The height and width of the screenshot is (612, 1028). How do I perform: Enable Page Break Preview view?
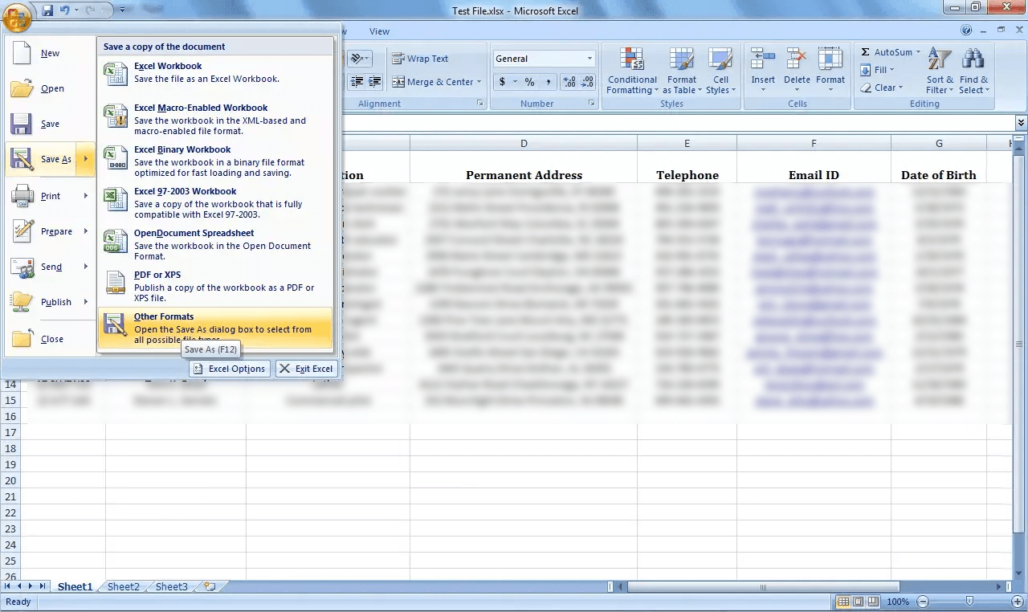point(872,601)
